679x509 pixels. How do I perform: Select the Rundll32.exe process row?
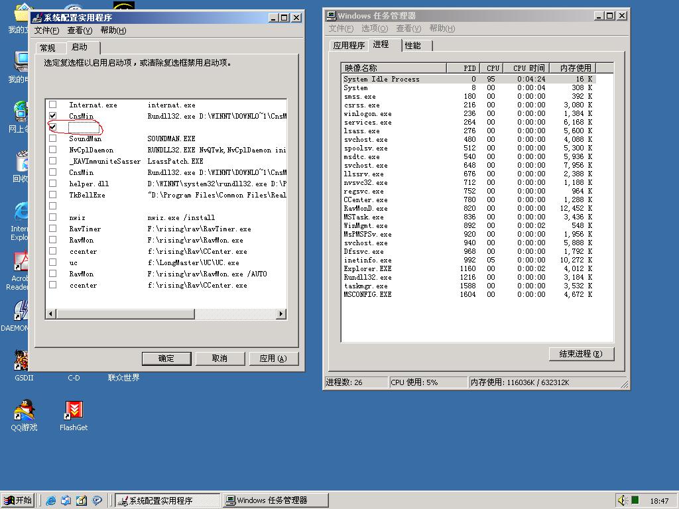click(469, 277)
